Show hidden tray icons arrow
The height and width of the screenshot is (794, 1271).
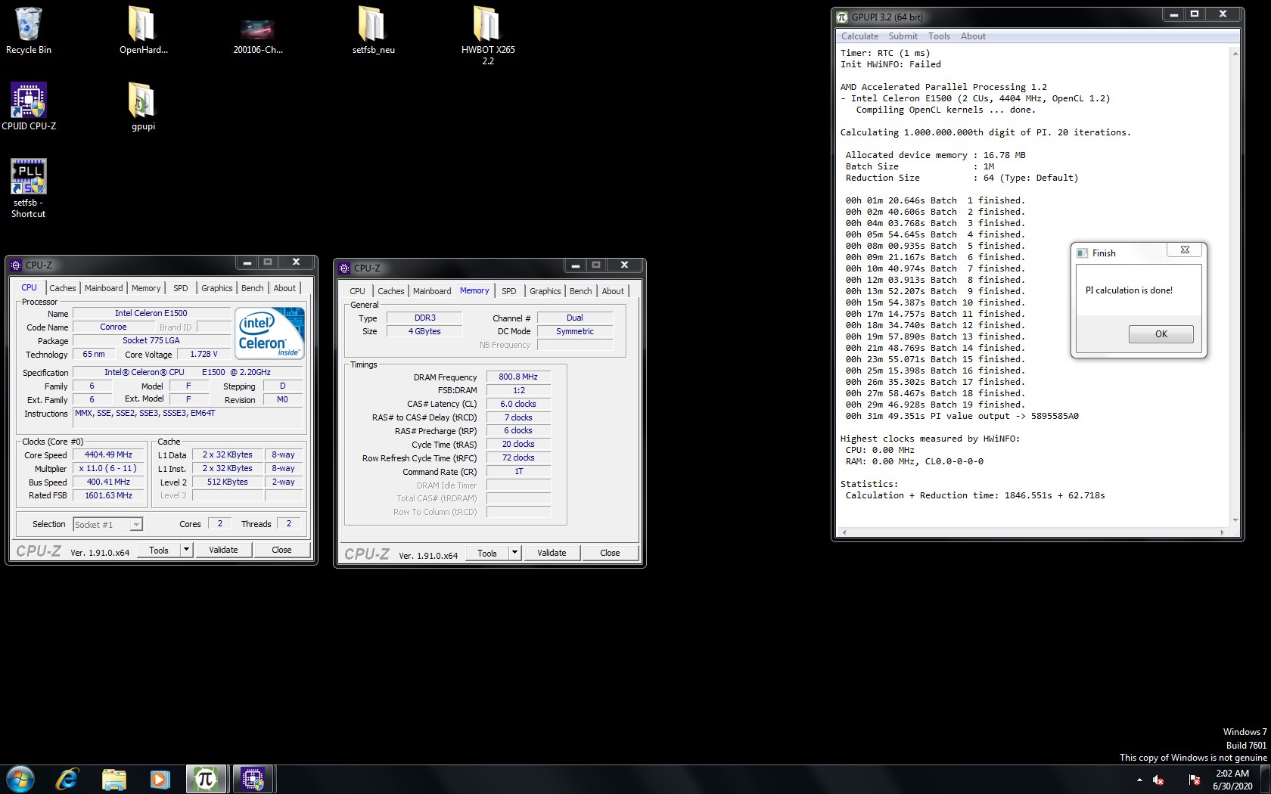(x=1139, y=780)
